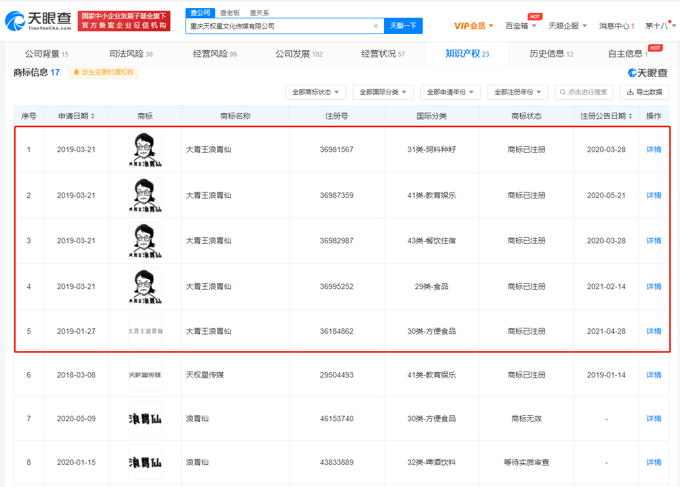
Task: Click the 2021-02-14 announcement date cell
Action: point(606,286)
